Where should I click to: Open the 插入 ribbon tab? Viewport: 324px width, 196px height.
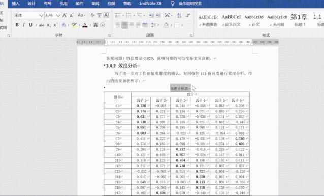(x=16, y=4)
